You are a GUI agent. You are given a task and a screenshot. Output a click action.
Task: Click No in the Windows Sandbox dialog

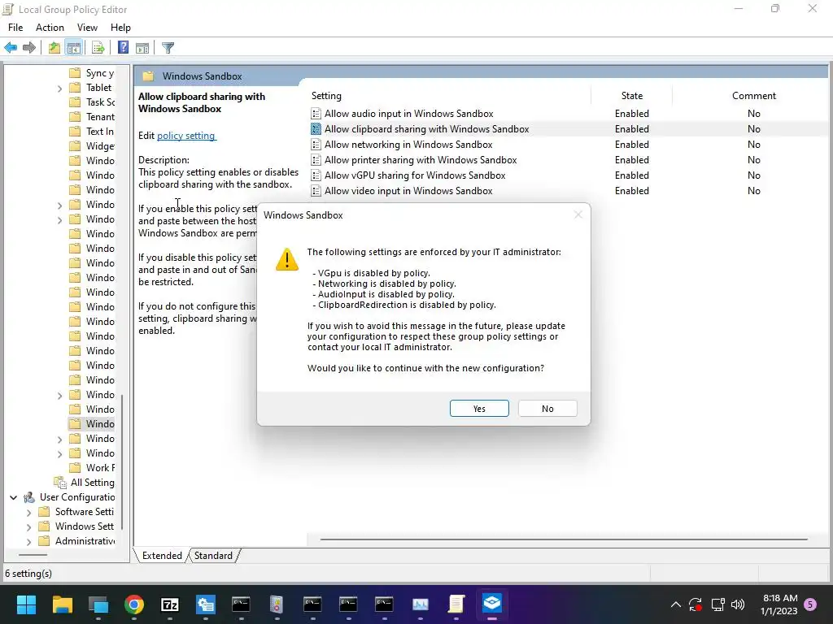tap(547, 409)
